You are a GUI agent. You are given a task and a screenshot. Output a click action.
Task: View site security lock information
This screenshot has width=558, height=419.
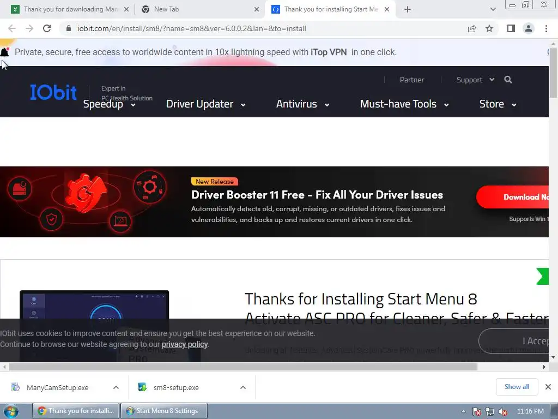tap(69, 28)
